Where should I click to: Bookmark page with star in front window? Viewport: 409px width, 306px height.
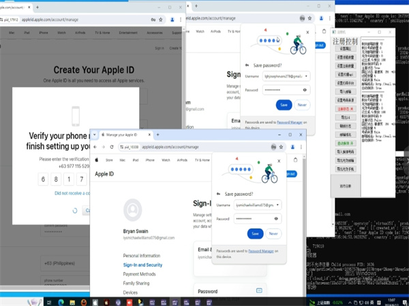(x=283, y=147)
